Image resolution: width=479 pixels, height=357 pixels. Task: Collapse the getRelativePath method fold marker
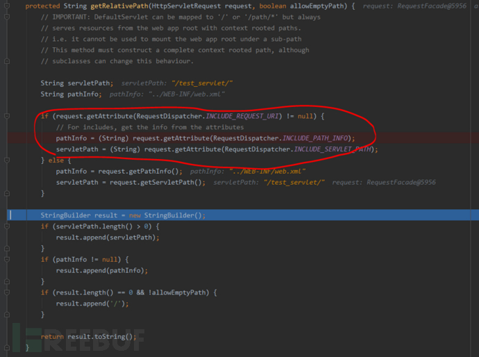[7, 6]
